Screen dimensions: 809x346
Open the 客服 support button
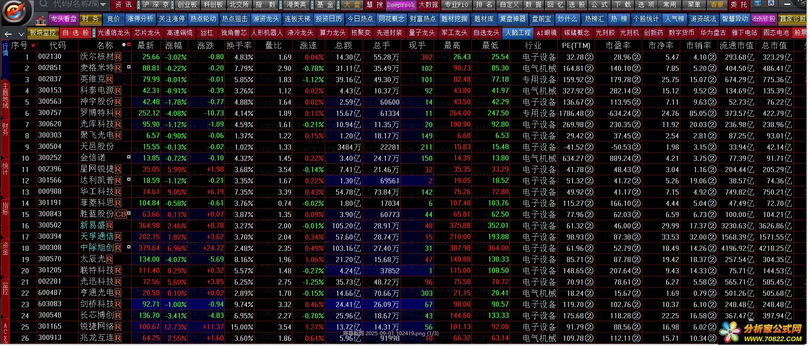[717, 4]
